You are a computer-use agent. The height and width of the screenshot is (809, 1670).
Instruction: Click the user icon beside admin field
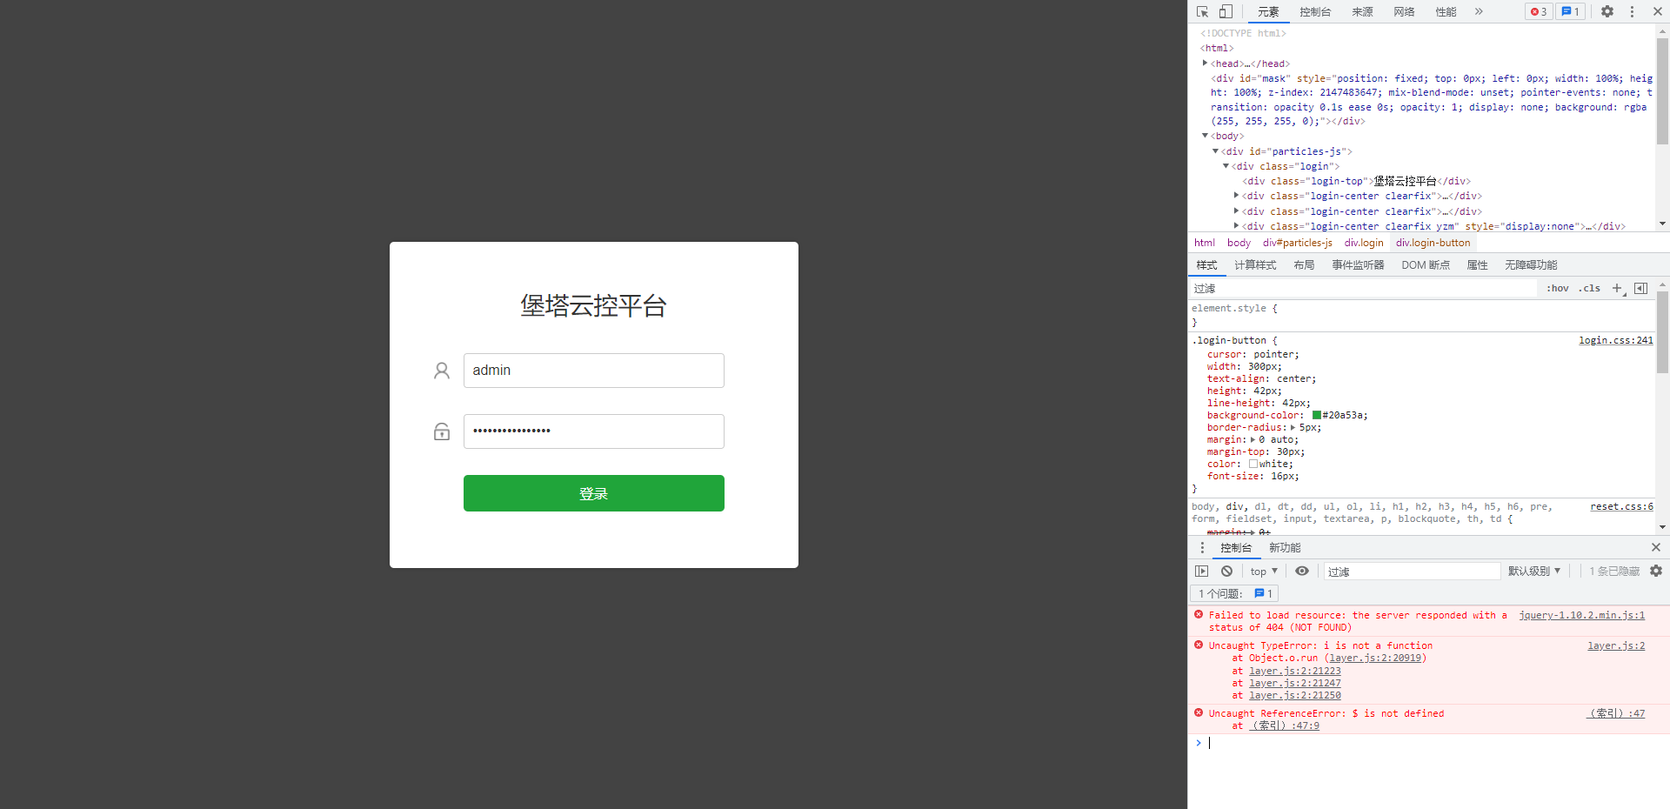click(442, 371)
